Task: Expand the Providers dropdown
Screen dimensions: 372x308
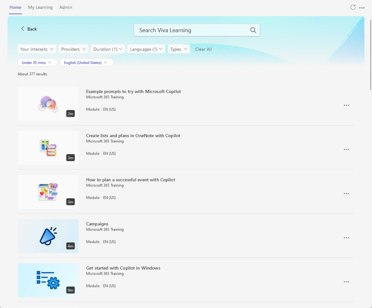Action: (x=73, y=49)
